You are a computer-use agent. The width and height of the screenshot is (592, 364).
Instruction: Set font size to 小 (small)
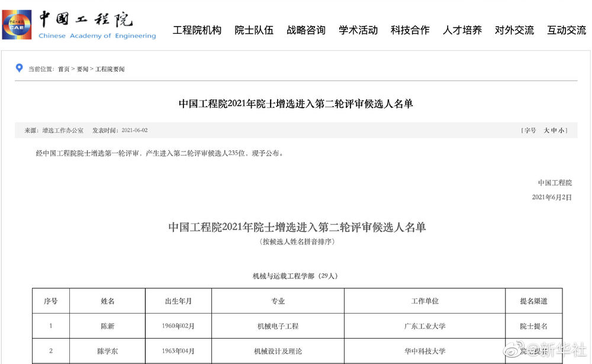561,130
